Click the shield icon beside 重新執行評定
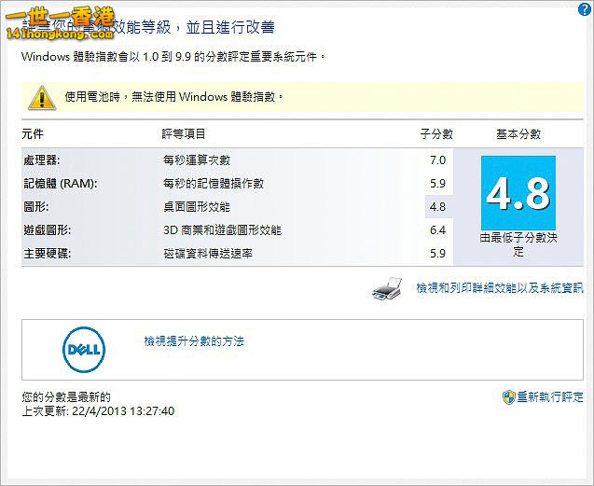594x486 pixels. 508,397
